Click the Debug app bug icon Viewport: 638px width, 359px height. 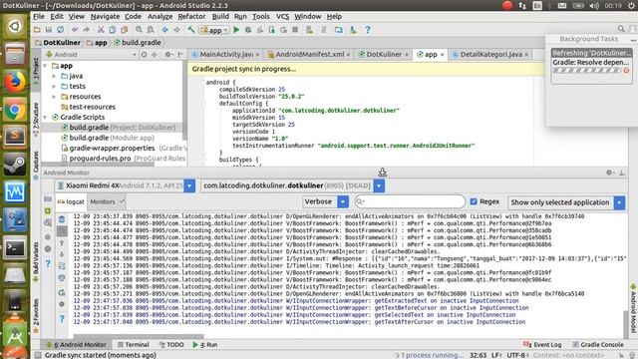click(x=248, y=30)
